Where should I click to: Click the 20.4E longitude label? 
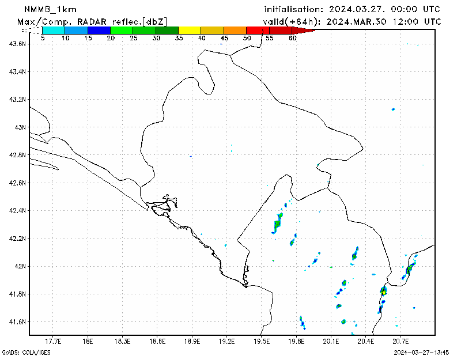[366, 342]
